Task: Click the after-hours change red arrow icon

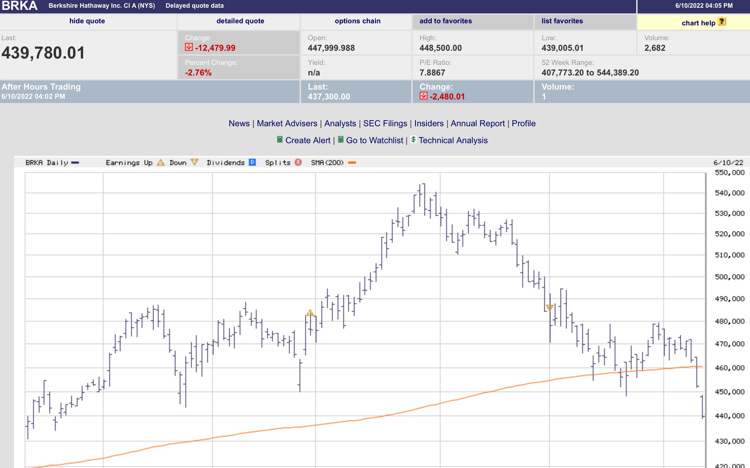Action: point(423,96)
